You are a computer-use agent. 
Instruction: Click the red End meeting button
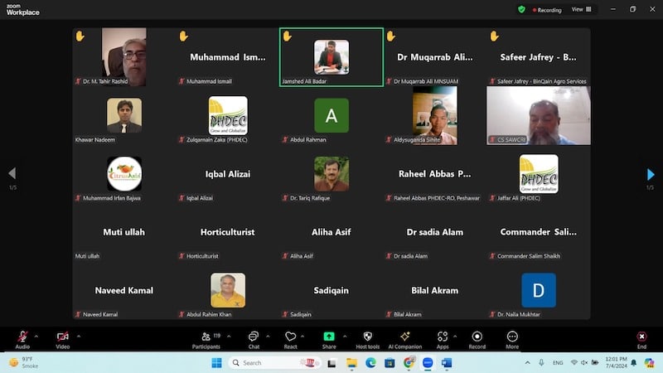[x=641, y=338]
